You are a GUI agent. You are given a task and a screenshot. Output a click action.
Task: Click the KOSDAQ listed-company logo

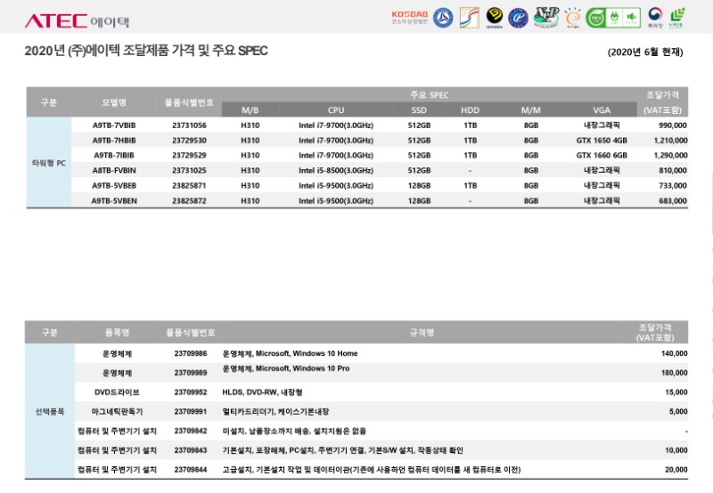tap(410, 17)
